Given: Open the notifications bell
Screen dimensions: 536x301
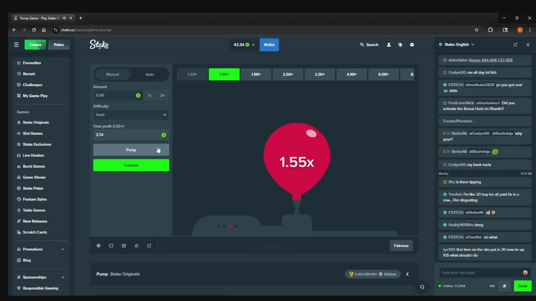Looking at the screenshot, I should (x=400, y=45).
